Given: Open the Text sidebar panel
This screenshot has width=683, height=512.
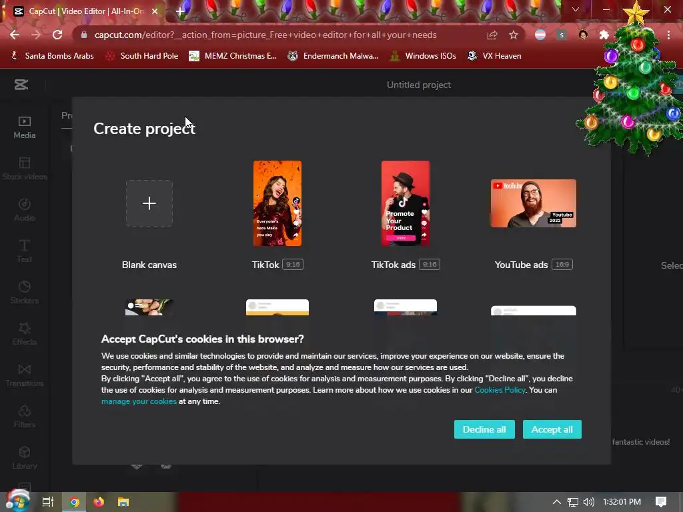Looking at the screenshot, I should (x=25, y=251).
